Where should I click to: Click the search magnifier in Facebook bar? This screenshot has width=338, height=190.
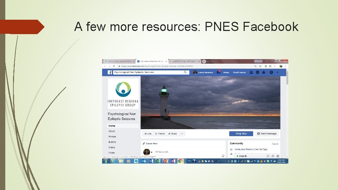(185, 72)
